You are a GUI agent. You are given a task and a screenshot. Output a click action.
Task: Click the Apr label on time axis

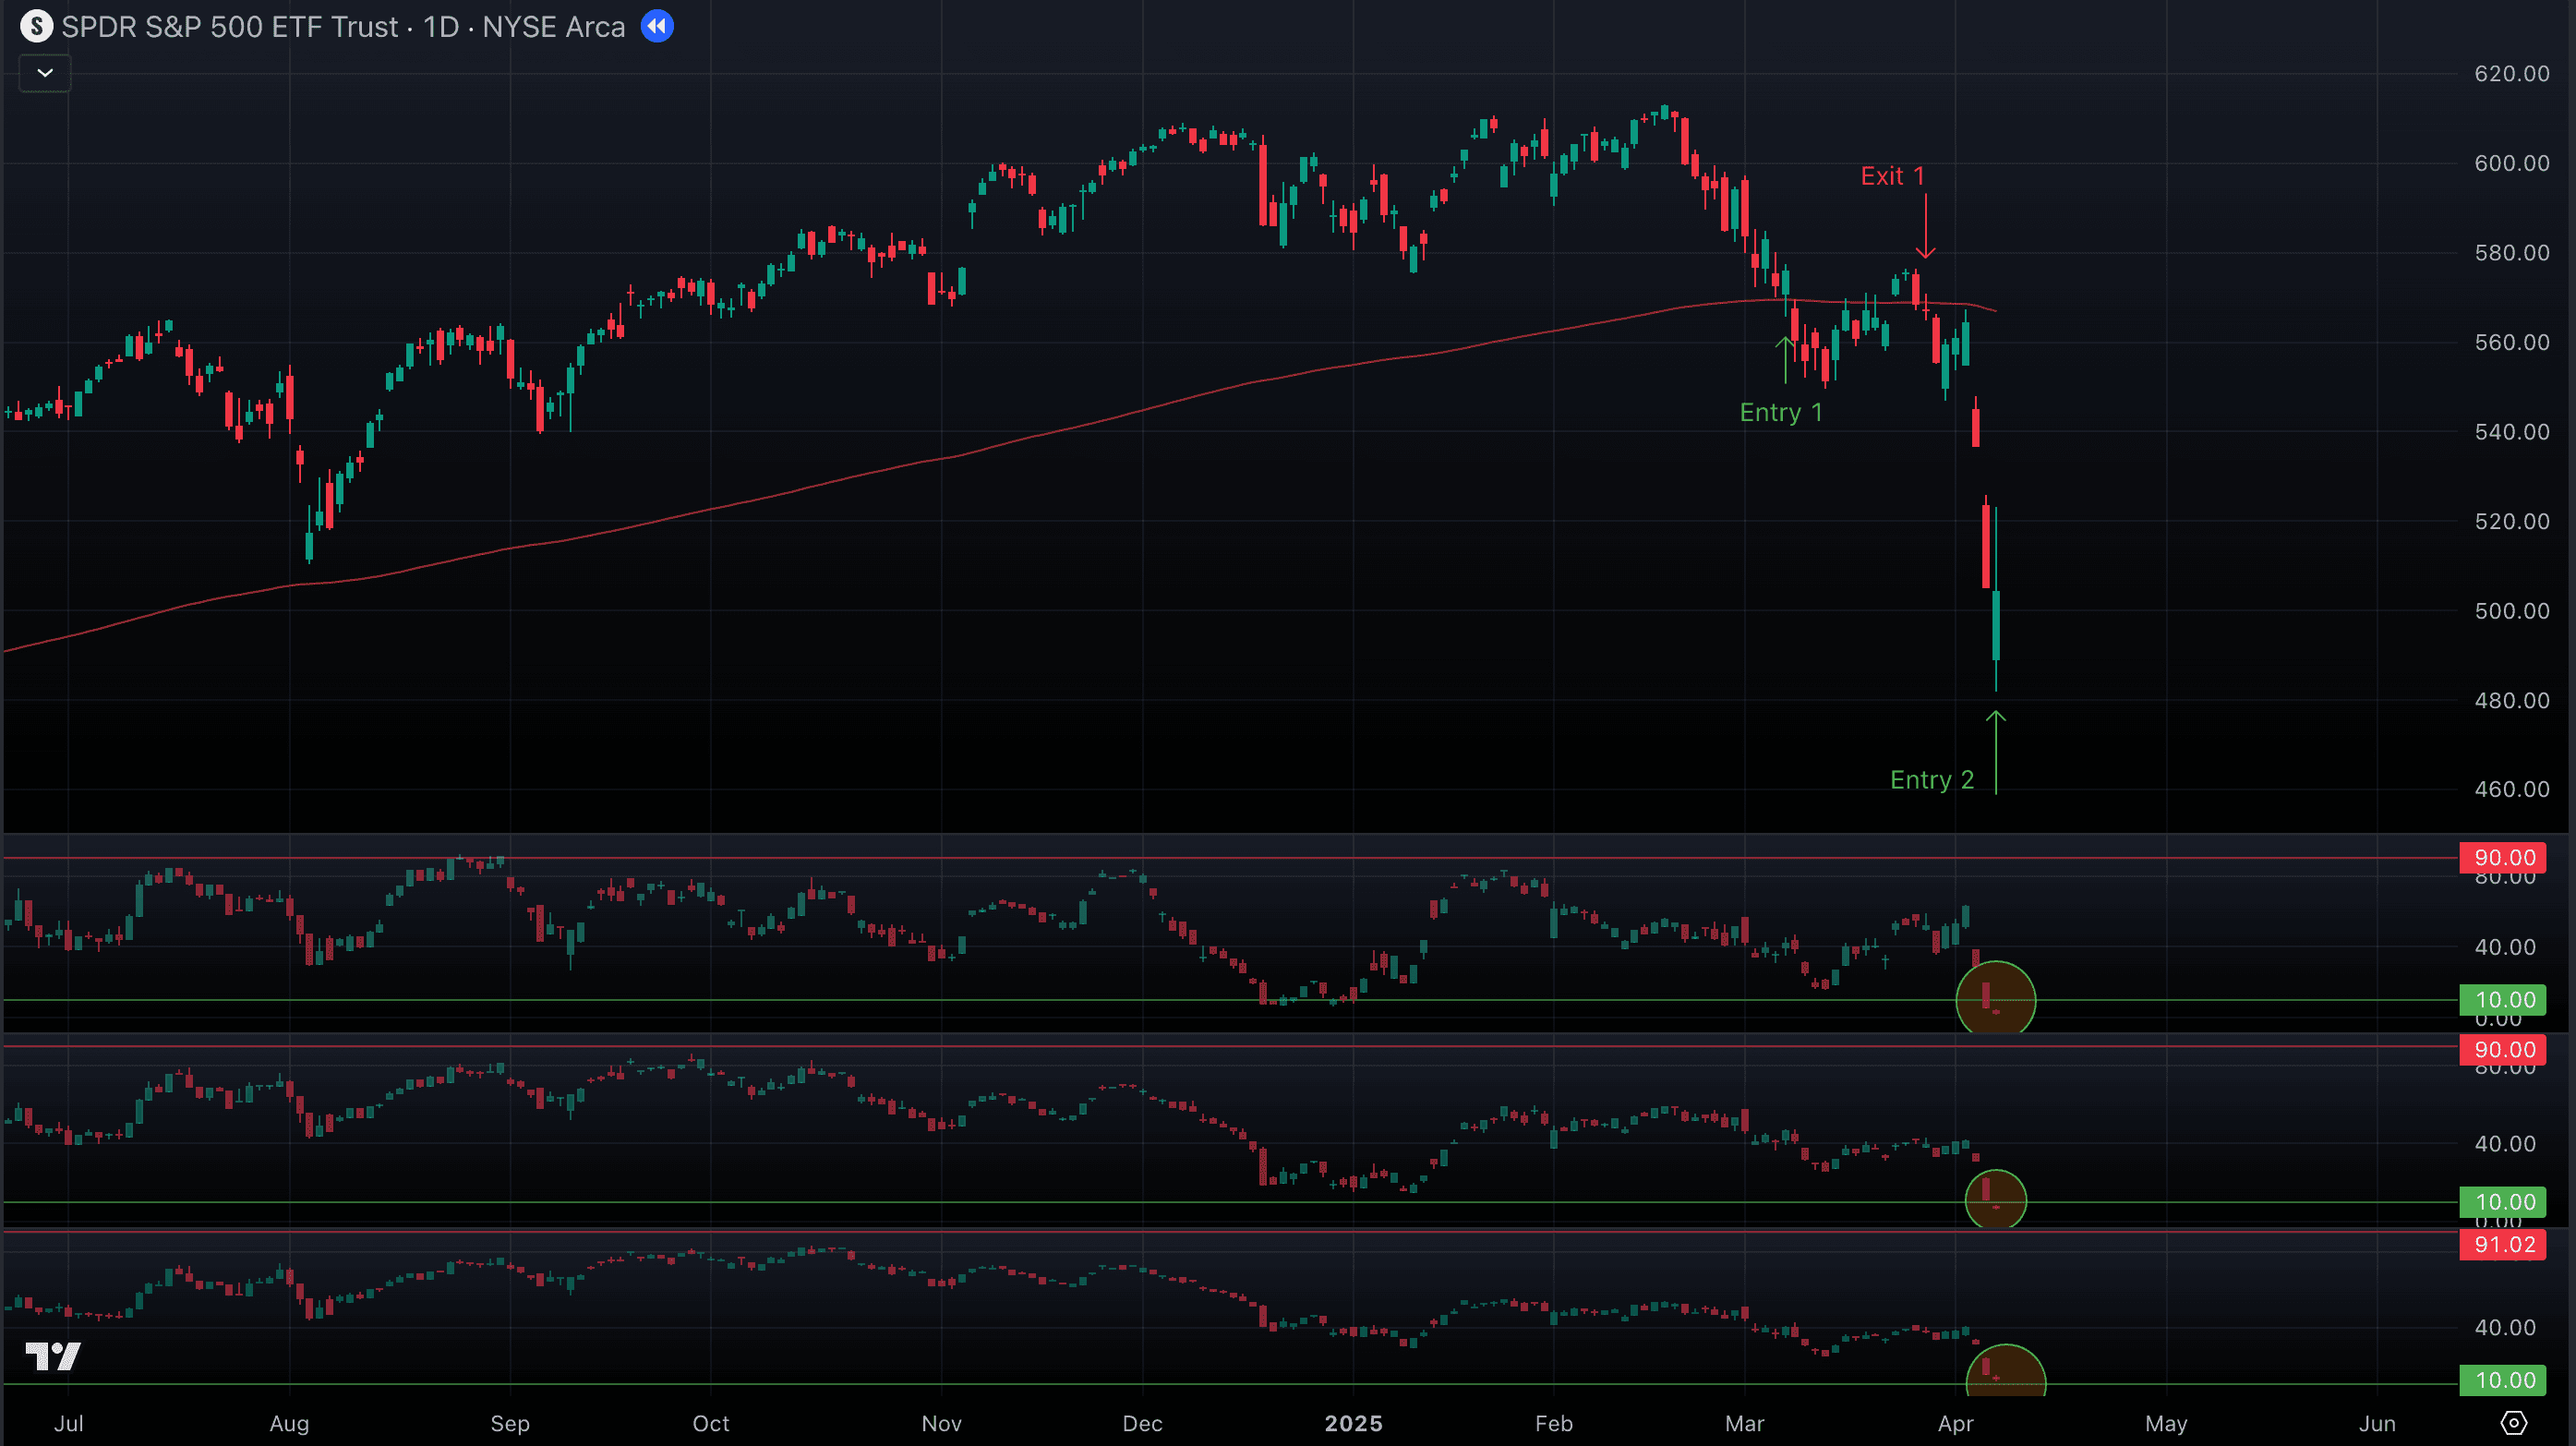click(1955, 1423)
